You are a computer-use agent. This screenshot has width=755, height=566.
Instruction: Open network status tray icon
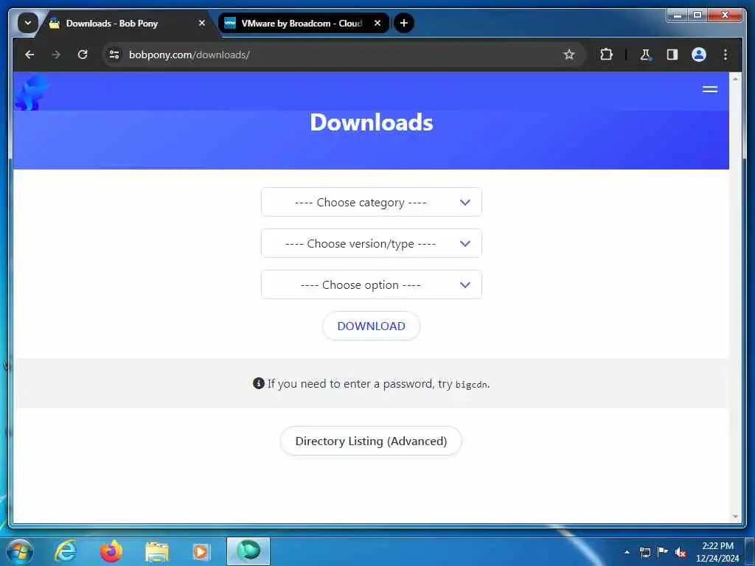pos(644,552)
